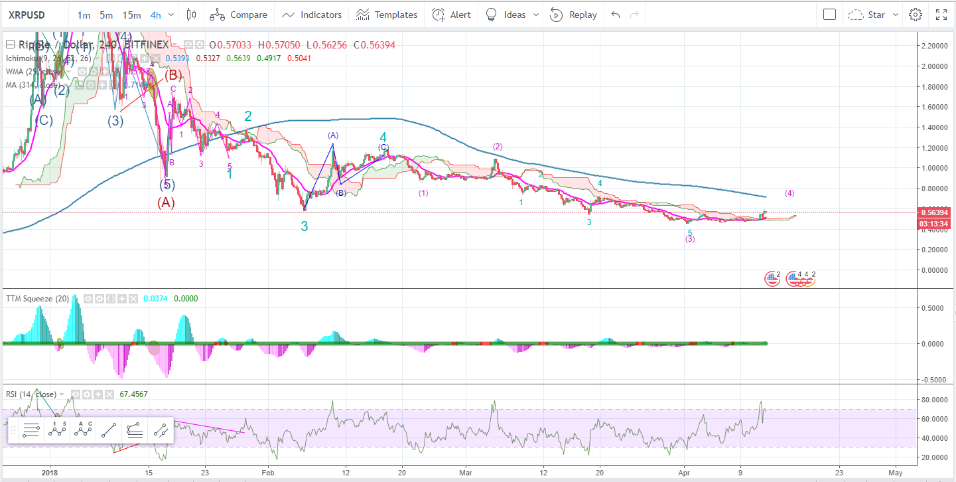Add indicator on RSI plus icon

point(98,394)
